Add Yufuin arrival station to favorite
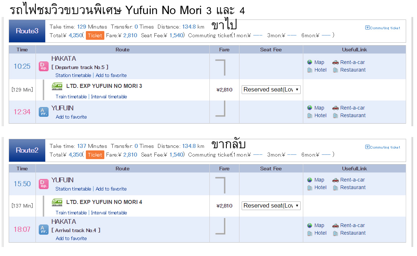The image size is (417, 256). click(71, 117)
